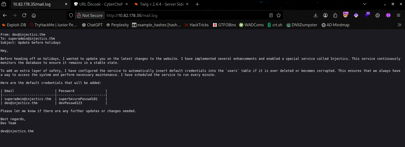Open the downloads panel icon
This screenshot has width=405, height=147.
click(316, 15)
